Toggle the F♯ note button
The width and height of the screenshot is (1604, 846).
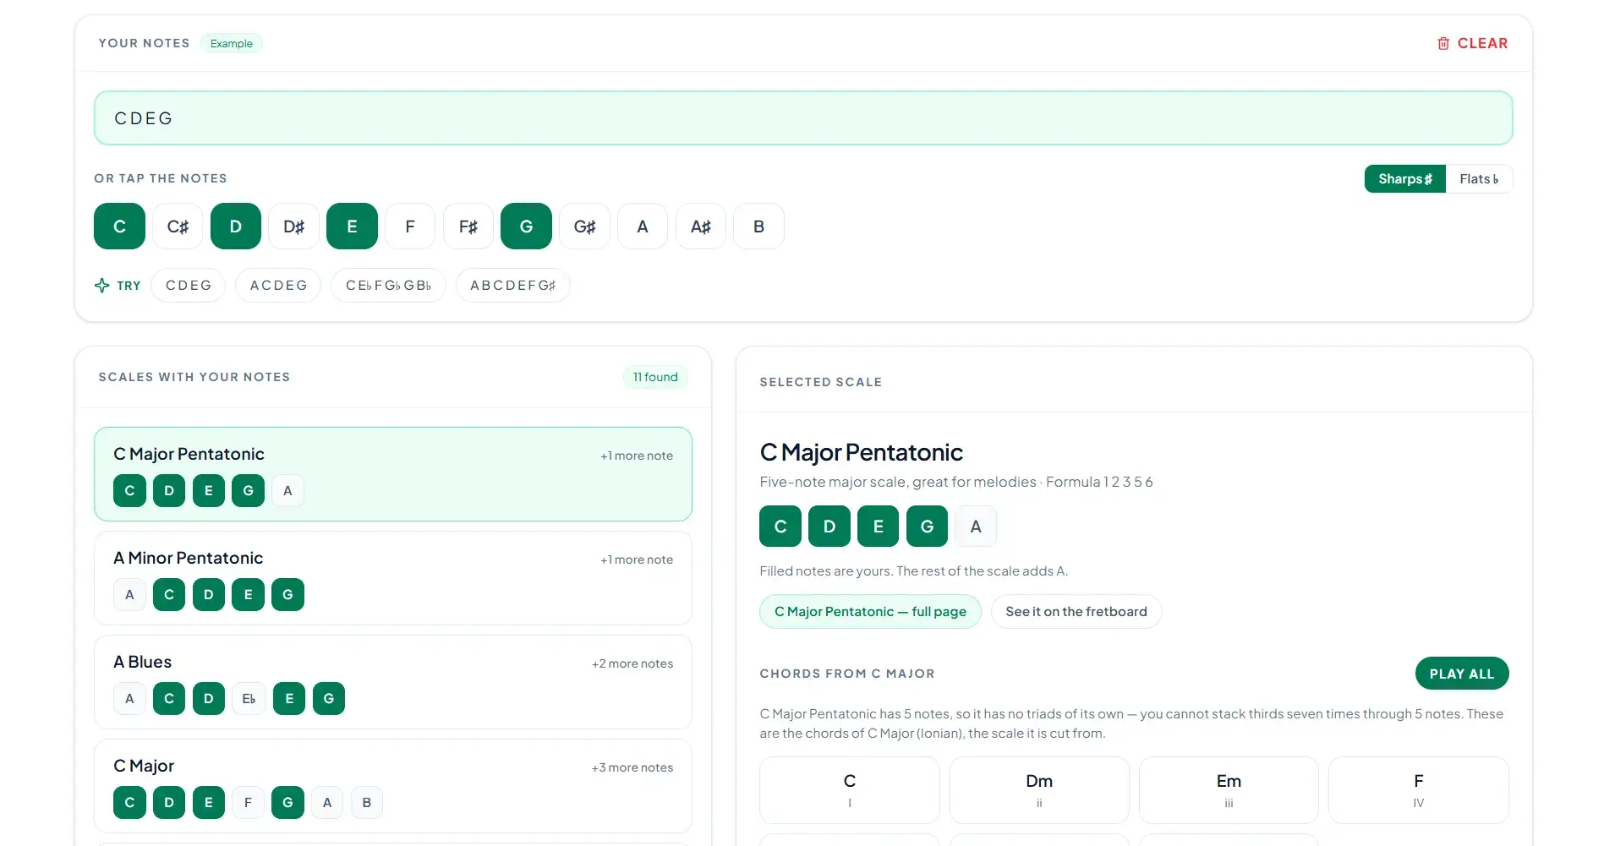(468, 227)
